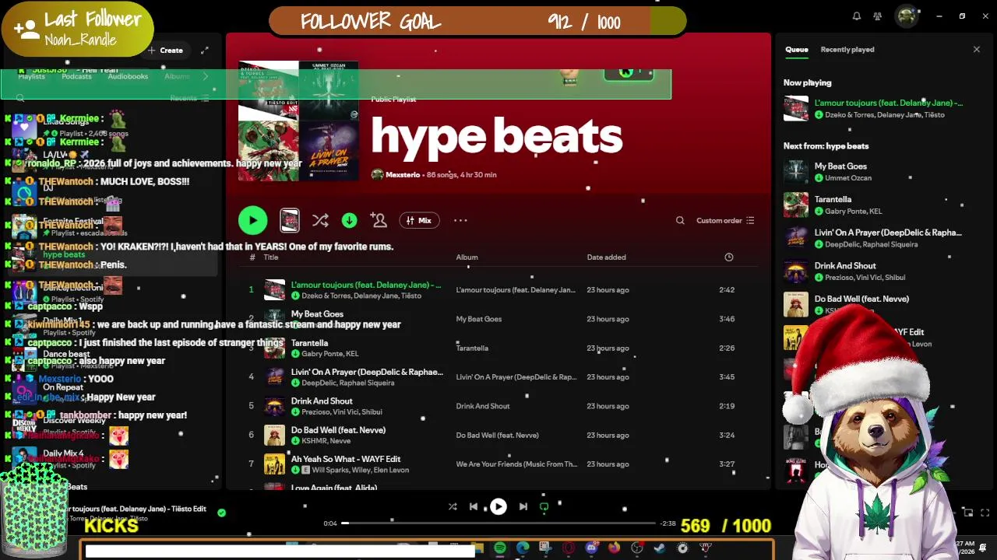Screen dimensions: 997x560
Task: Select the Livin' On A Prayer track row
Action: [x=498, y=377]
